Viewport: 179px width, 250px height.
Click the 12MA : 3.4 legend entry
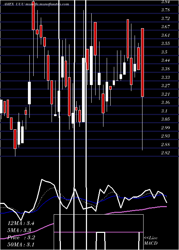click(21, 223)
